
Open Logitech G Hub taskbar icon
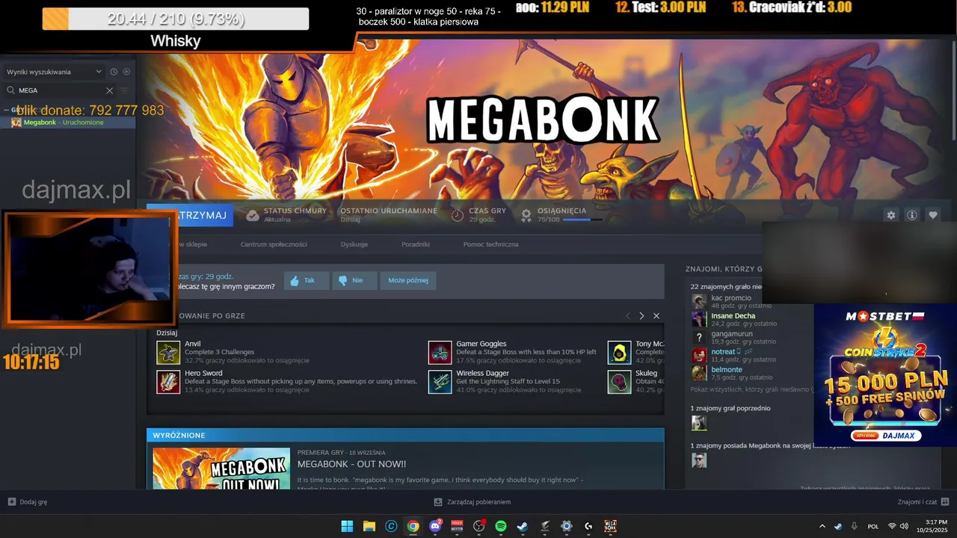(x=588, y=526)
